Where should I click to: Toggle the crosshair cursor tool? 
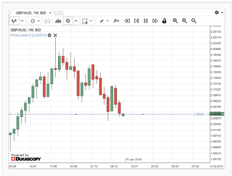coord(68,21)
